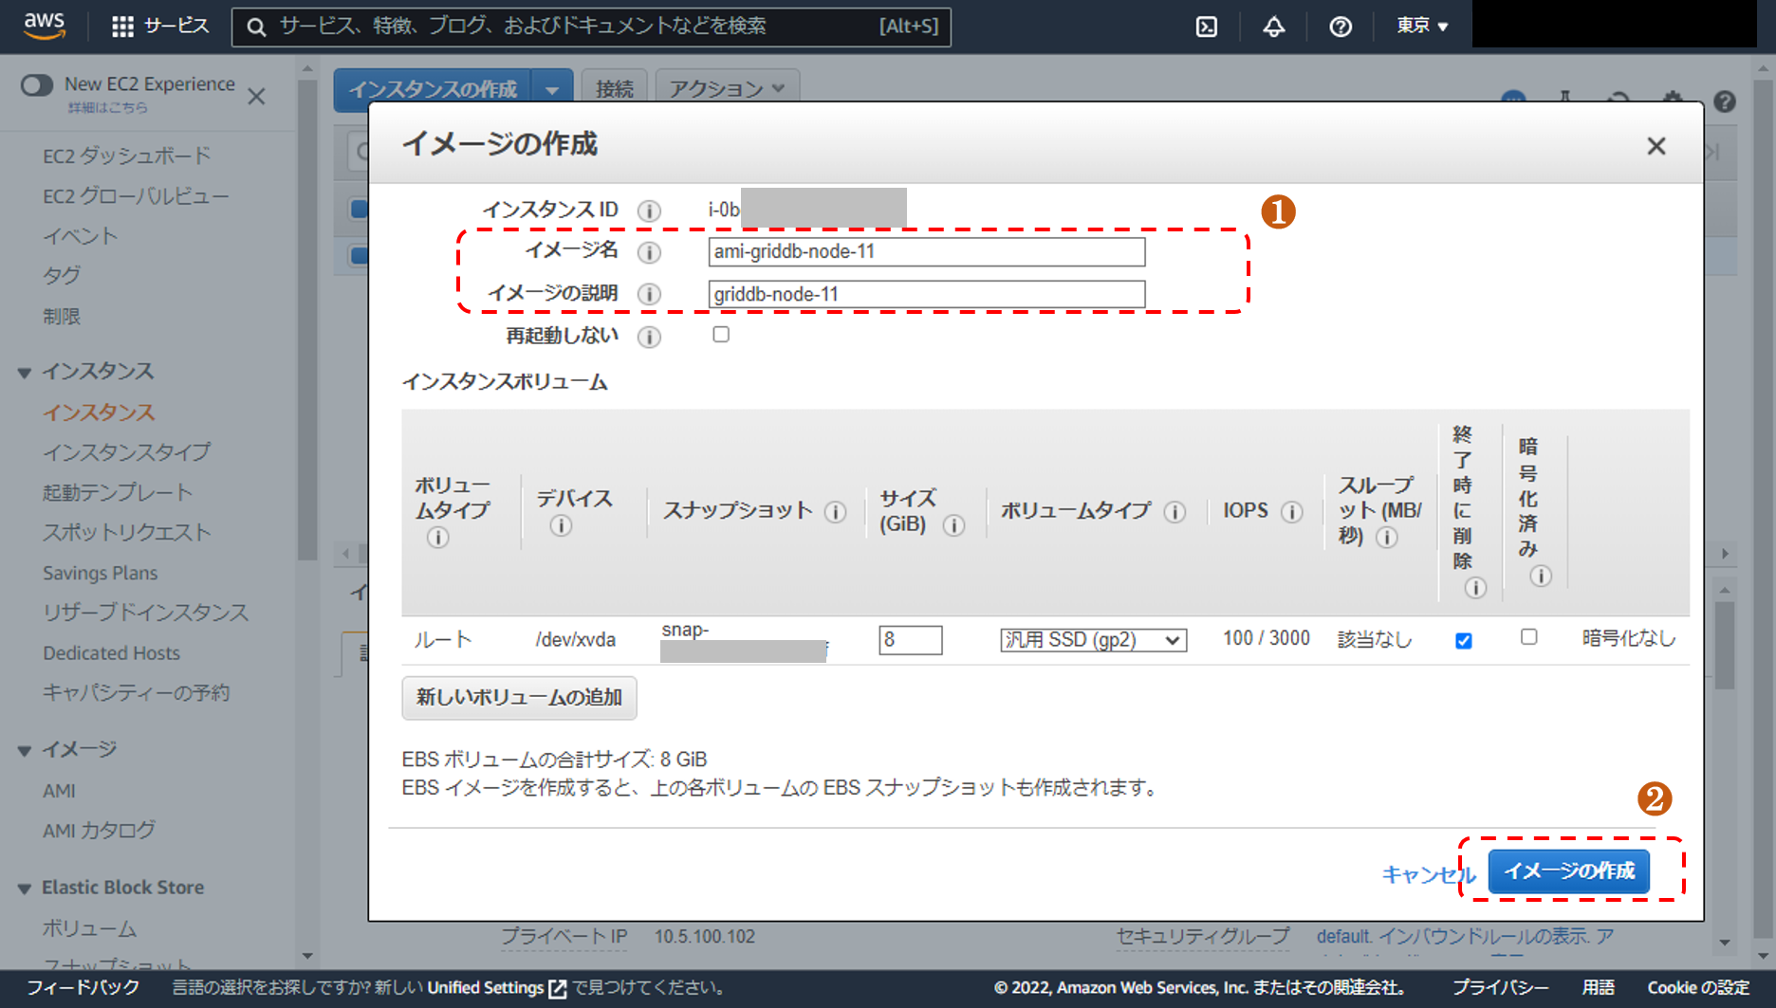The height and width of the screenshot is (1008, 1776).
Task: Click info icon next to イメージ名
Action: 649,252
